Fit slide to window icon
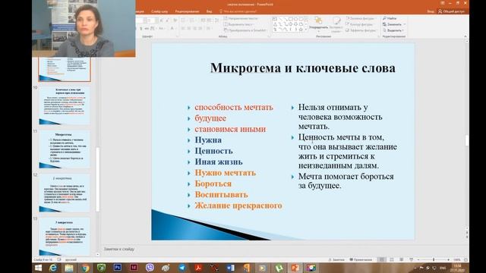 click(465, 259)
